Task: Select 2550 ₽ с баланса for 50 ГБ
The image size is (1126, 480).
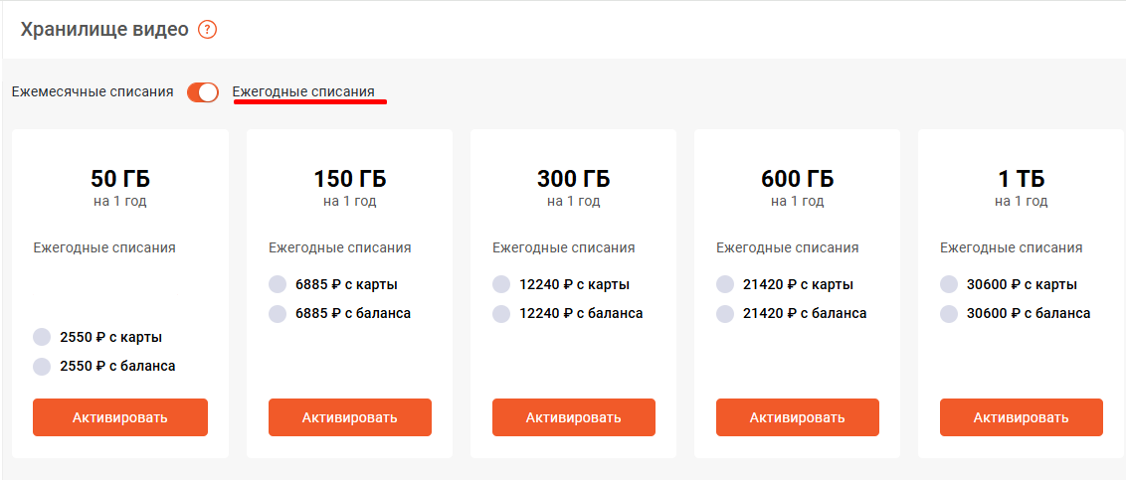Action: (x=42, y=366)
